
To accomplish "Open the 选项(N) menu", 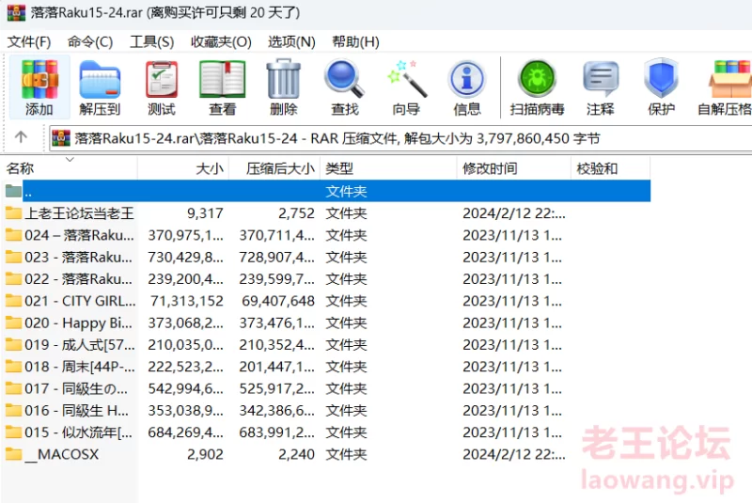I will pos(291,42).
